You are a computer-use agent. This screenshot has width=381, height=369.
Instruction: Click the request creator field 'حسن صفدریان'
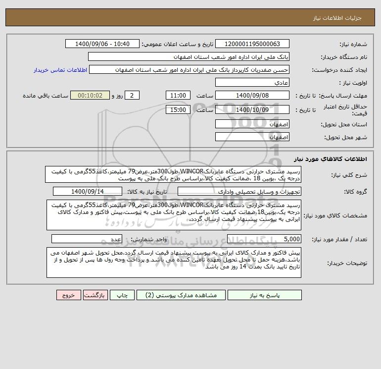coord(189,69)
